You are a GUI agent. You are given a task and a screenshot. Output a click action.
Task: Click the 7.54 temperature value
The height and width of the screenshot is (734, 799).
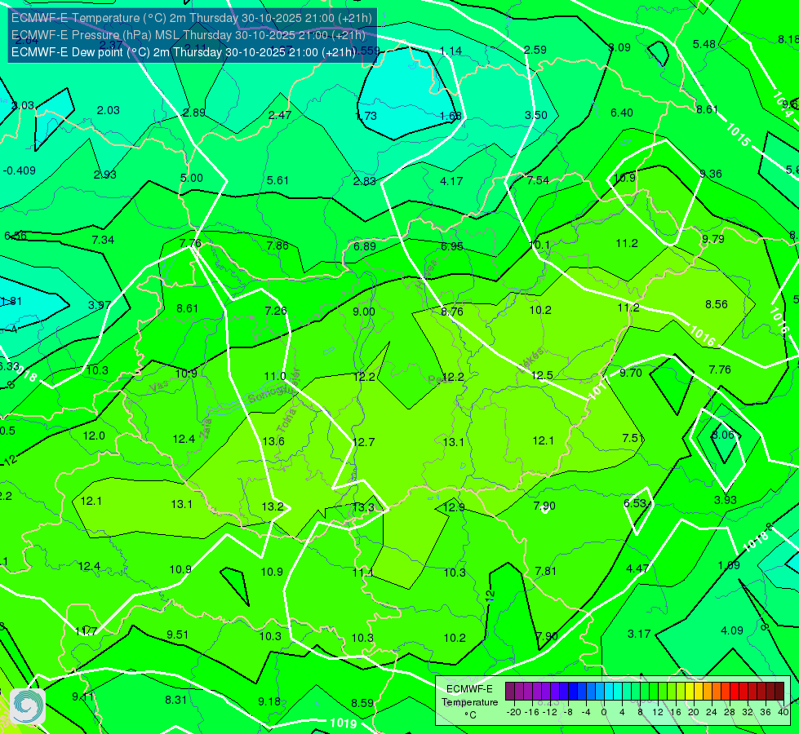[538, 180]
